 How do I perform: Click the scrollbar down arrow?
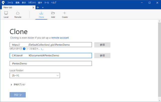(159, 100)
